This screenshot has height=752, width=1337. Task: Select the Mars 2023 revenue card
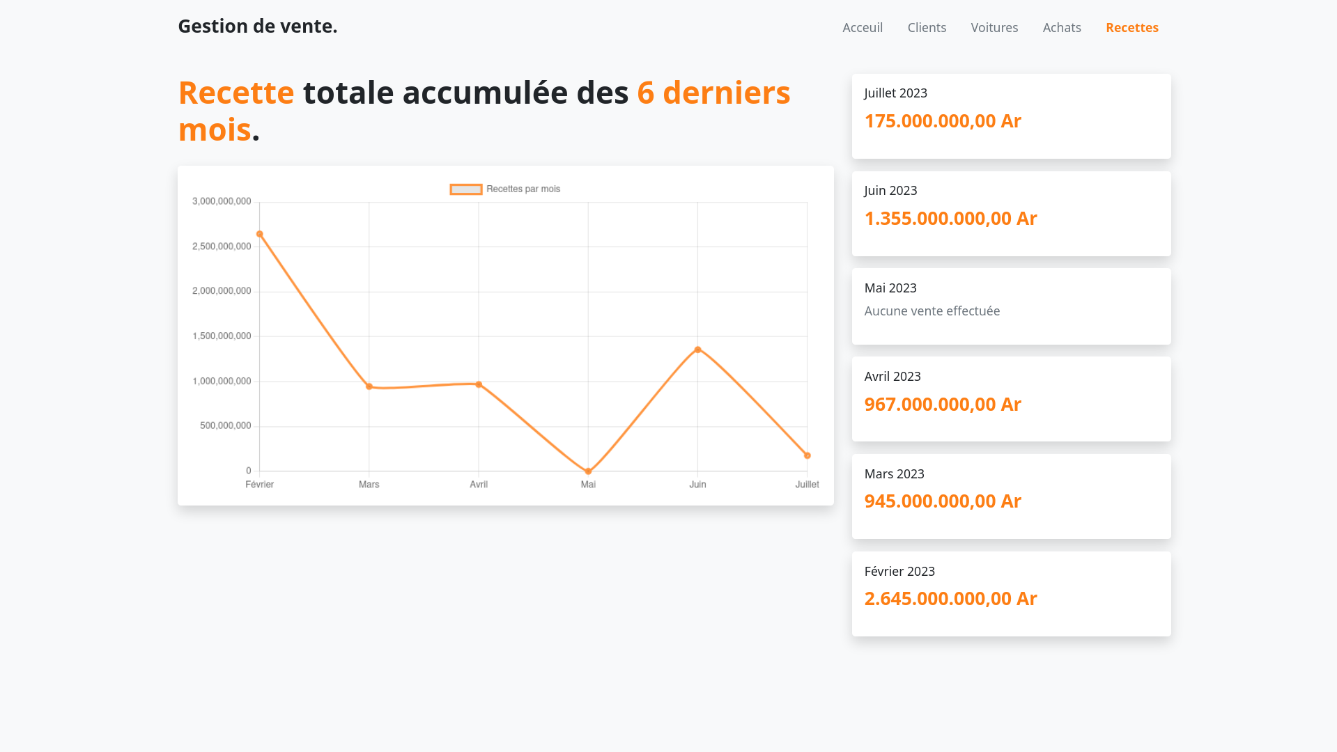1010,496
